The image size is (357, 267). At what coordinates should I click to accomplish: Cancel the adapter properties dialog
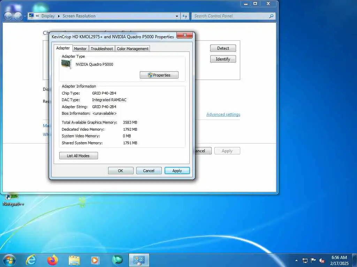pos(149,171)
